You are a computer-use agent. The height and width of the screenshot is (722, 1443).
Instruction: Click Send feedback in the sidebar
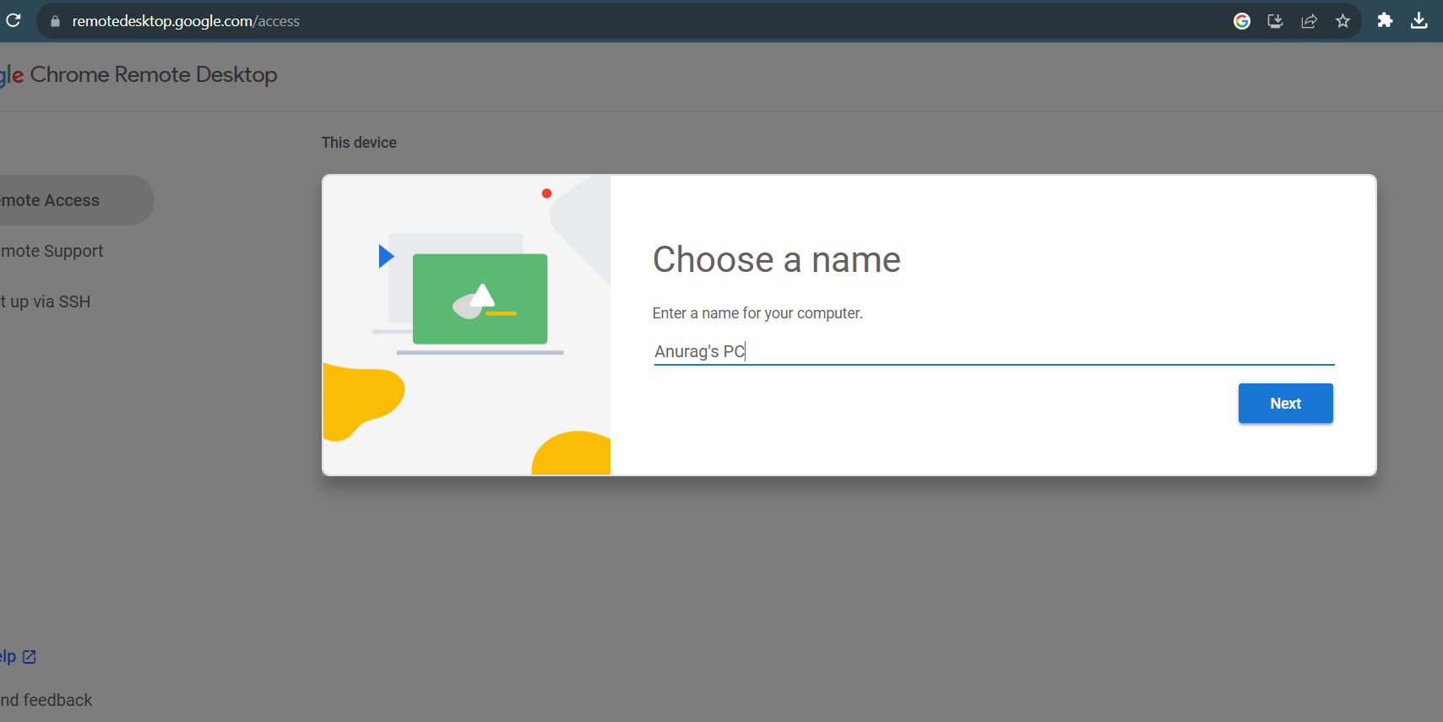[x=46, y=700]
